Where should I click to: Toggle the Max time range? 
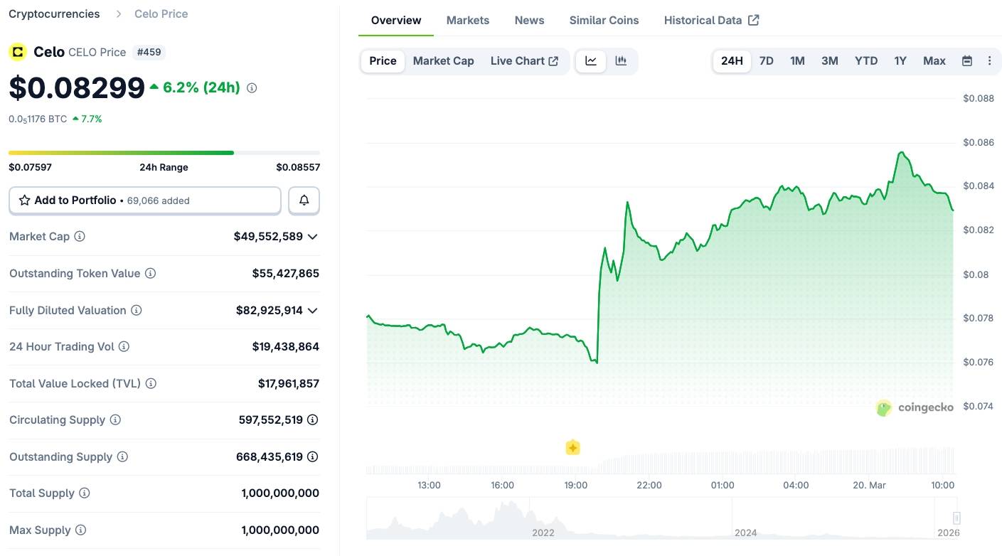(934, 61)
